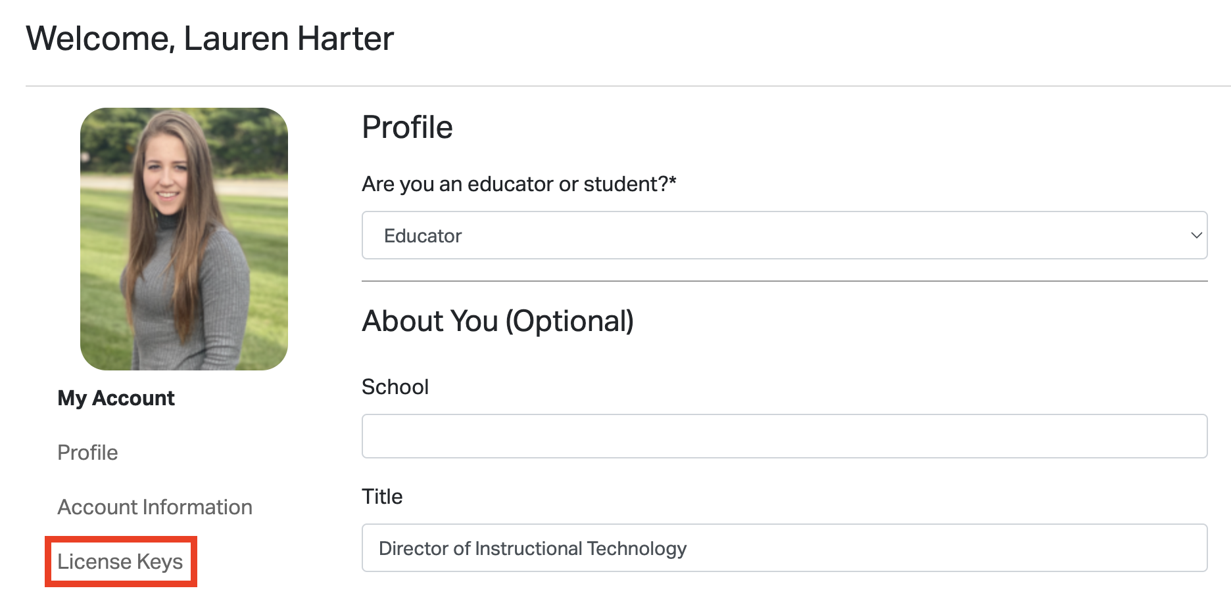Click into the School text field
1231x599 pixels.
[x=784, y=436]
